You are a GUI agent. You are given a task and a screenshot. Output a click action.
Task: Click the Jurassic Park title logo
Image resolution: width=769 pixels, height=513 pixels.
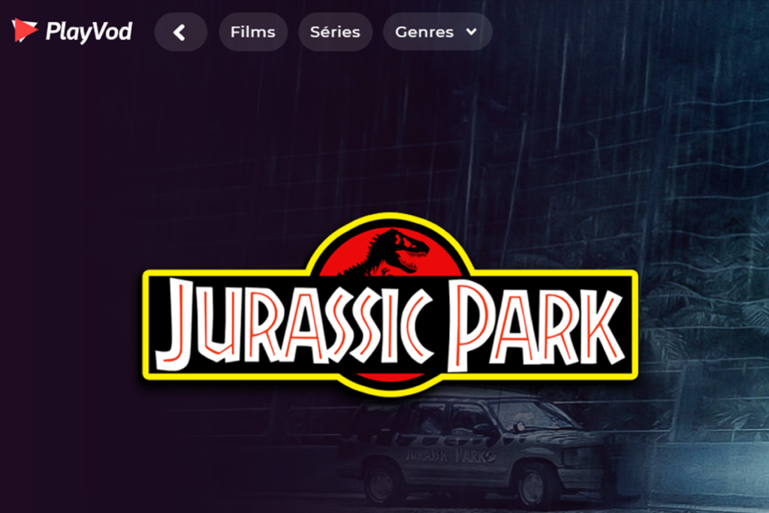(x=390, y=304)
